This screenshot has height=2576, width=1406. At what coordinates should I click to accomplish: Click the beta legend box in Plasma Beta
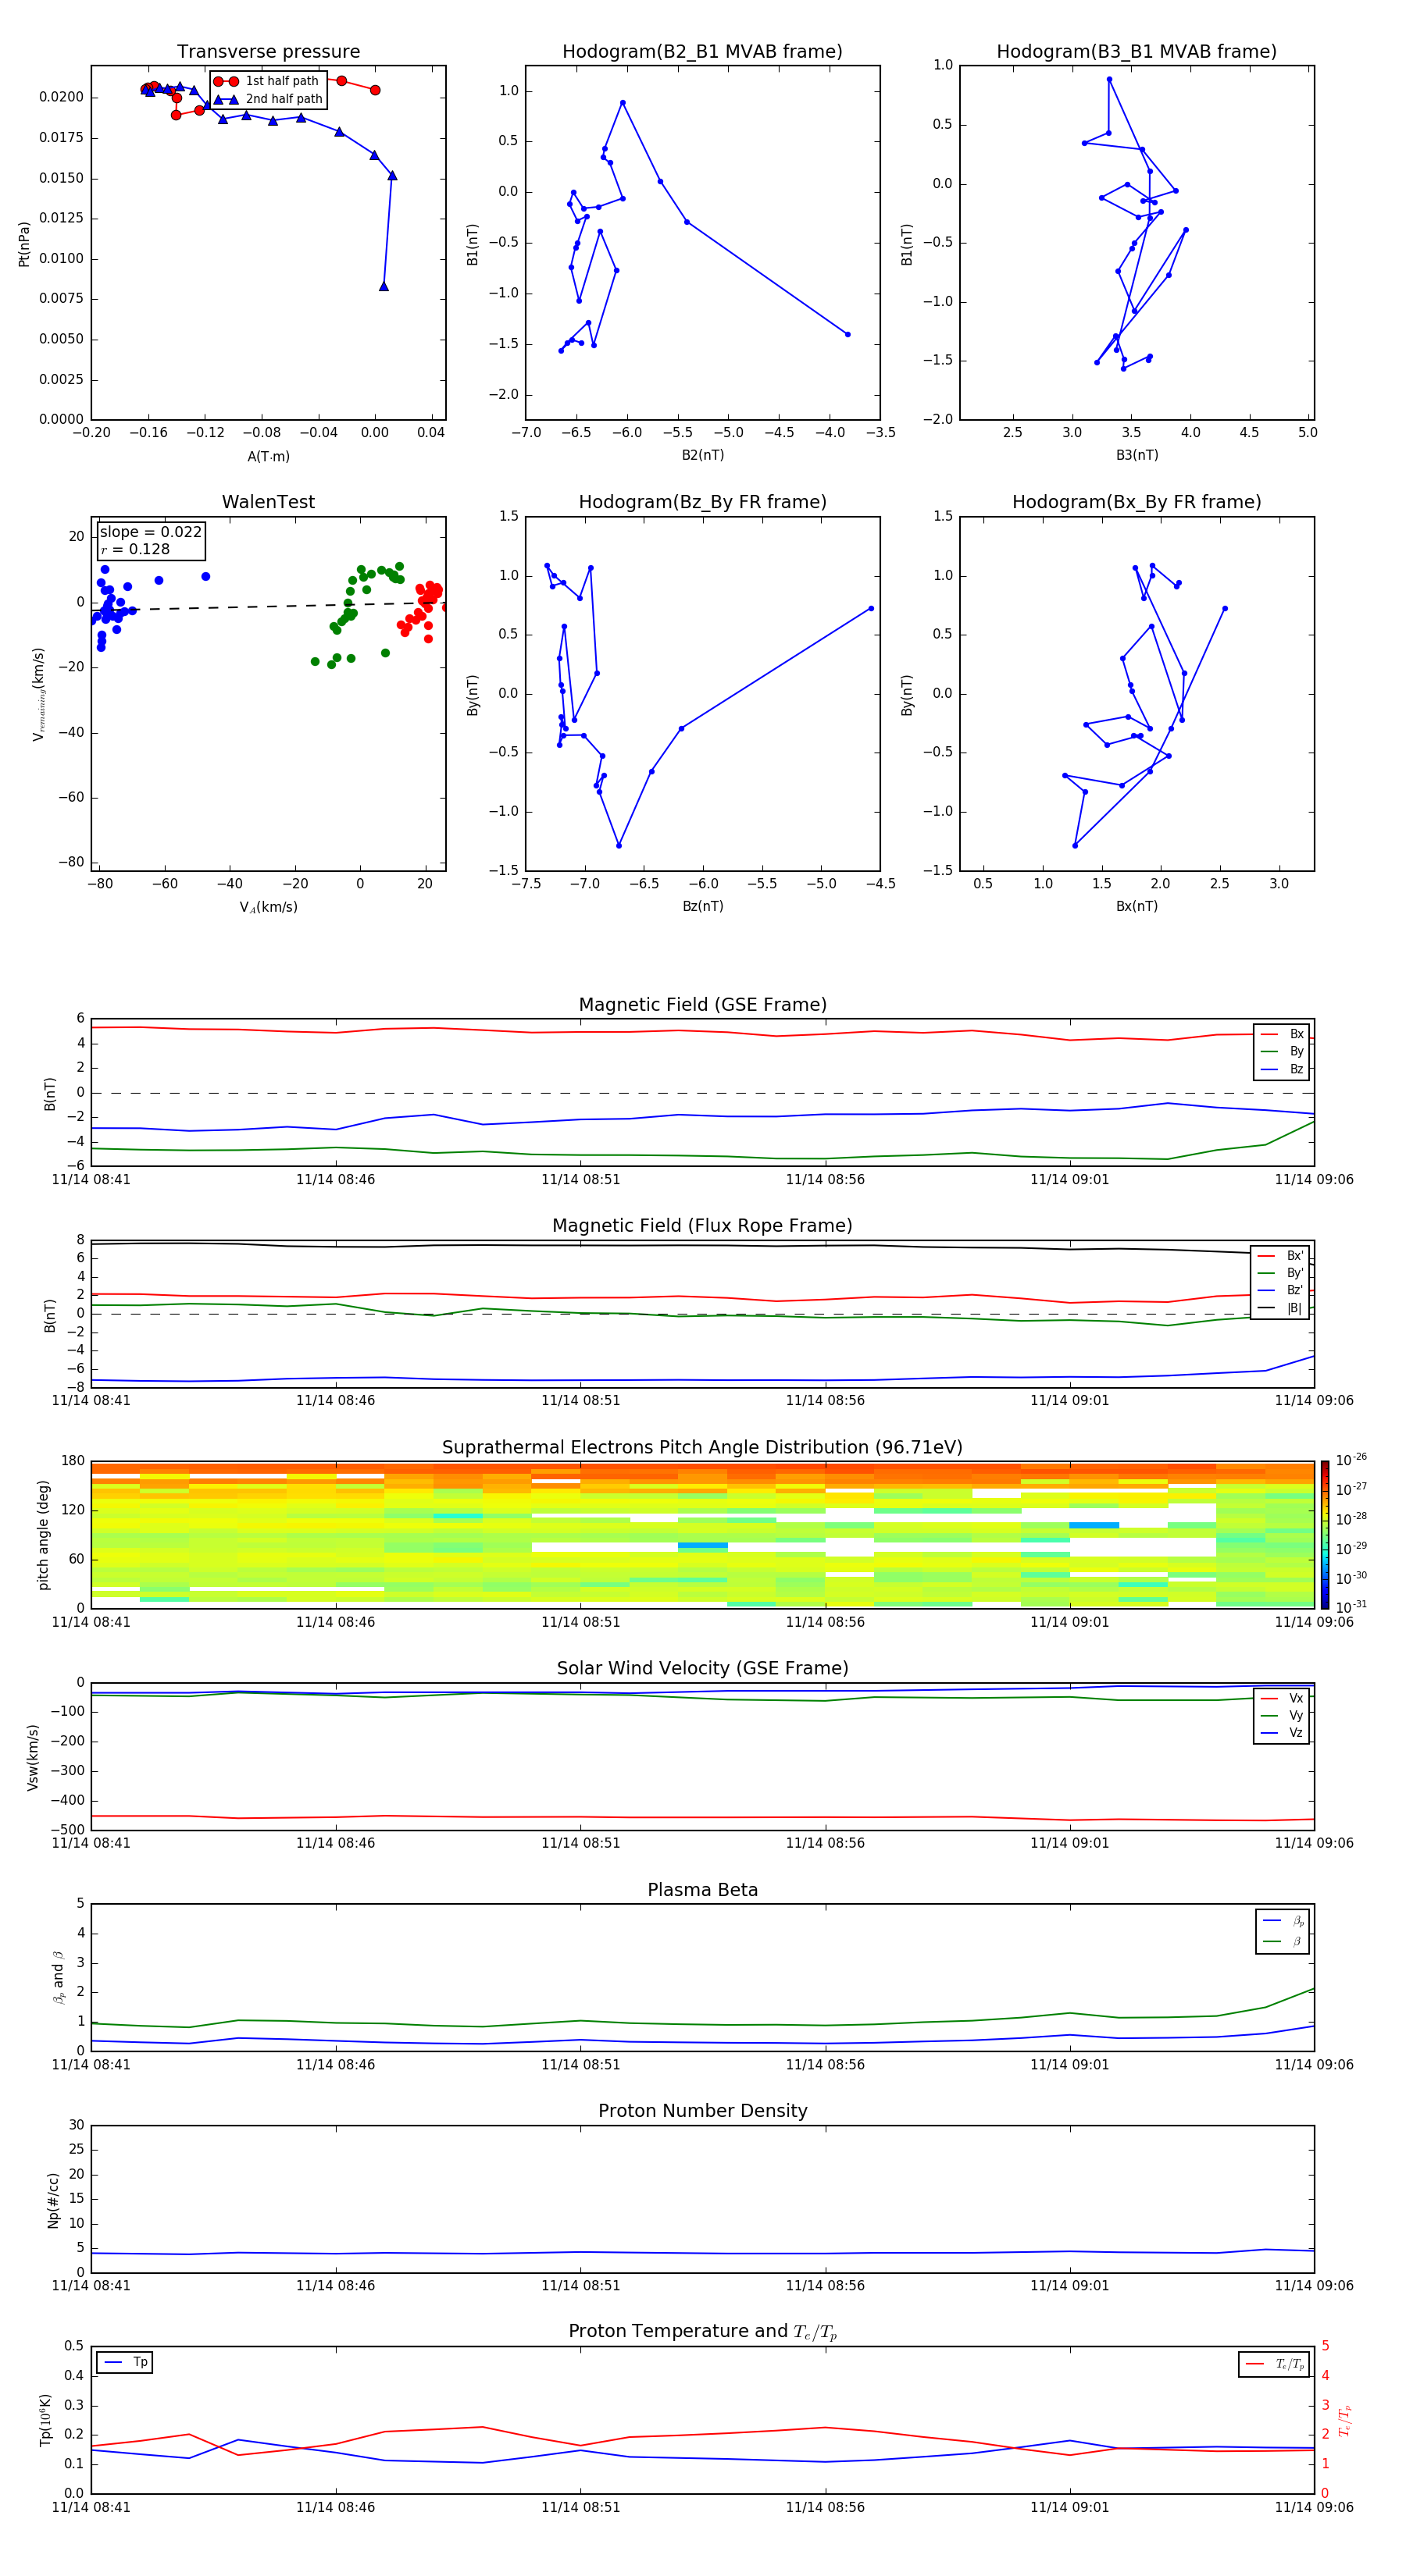pyautogui.click(x=1283, y=1931)
